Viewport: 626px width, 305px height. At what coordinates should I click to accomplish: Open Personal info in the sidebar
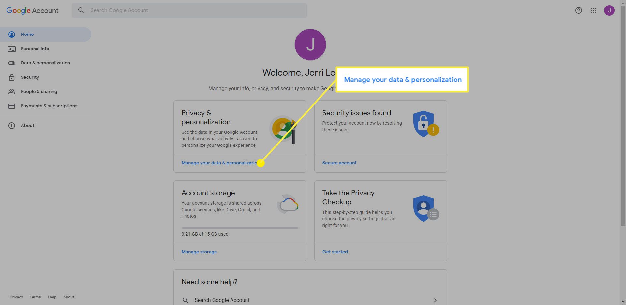point(46,49)
